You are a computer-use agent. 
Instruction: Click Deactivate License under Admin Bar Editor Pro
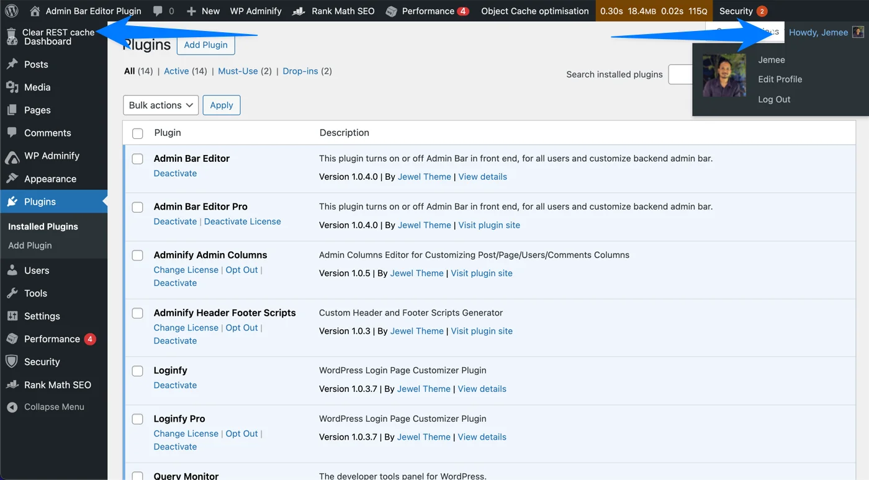242,221
